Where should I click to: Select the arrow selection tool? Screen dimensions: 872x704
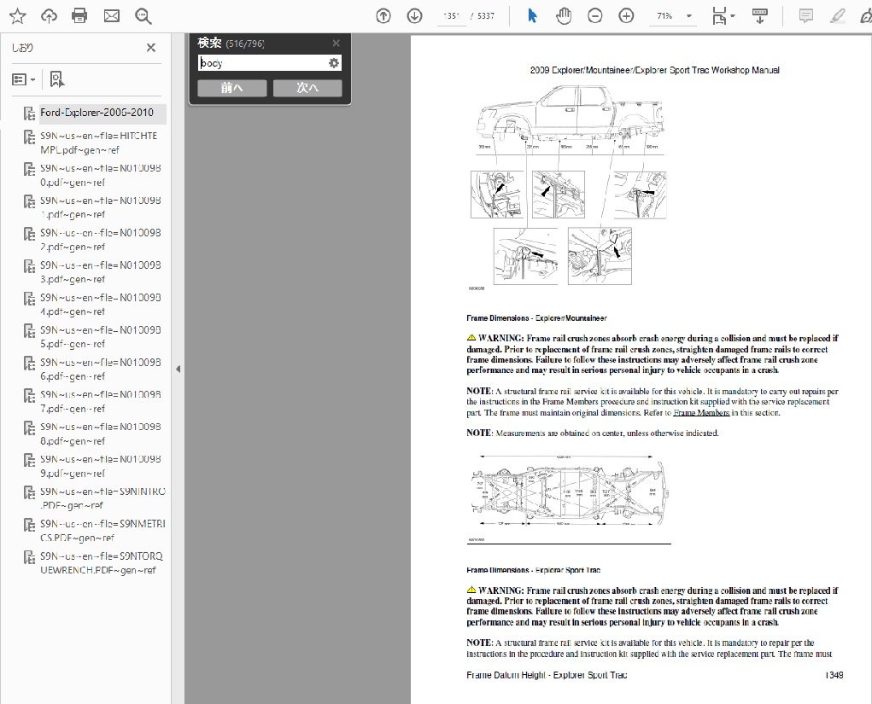point(532,16)
